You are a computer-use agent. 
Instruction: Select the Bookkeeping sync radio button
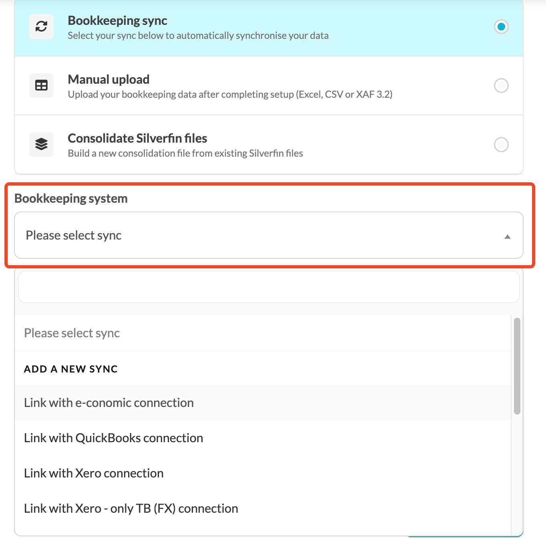click(501, 27)
